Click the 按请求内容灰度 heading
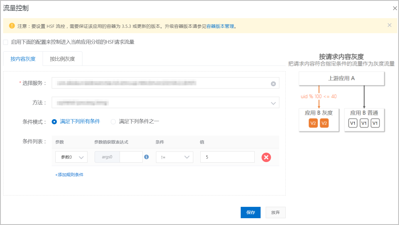This screenshot has width=399, height=225. tap(341, 56)
